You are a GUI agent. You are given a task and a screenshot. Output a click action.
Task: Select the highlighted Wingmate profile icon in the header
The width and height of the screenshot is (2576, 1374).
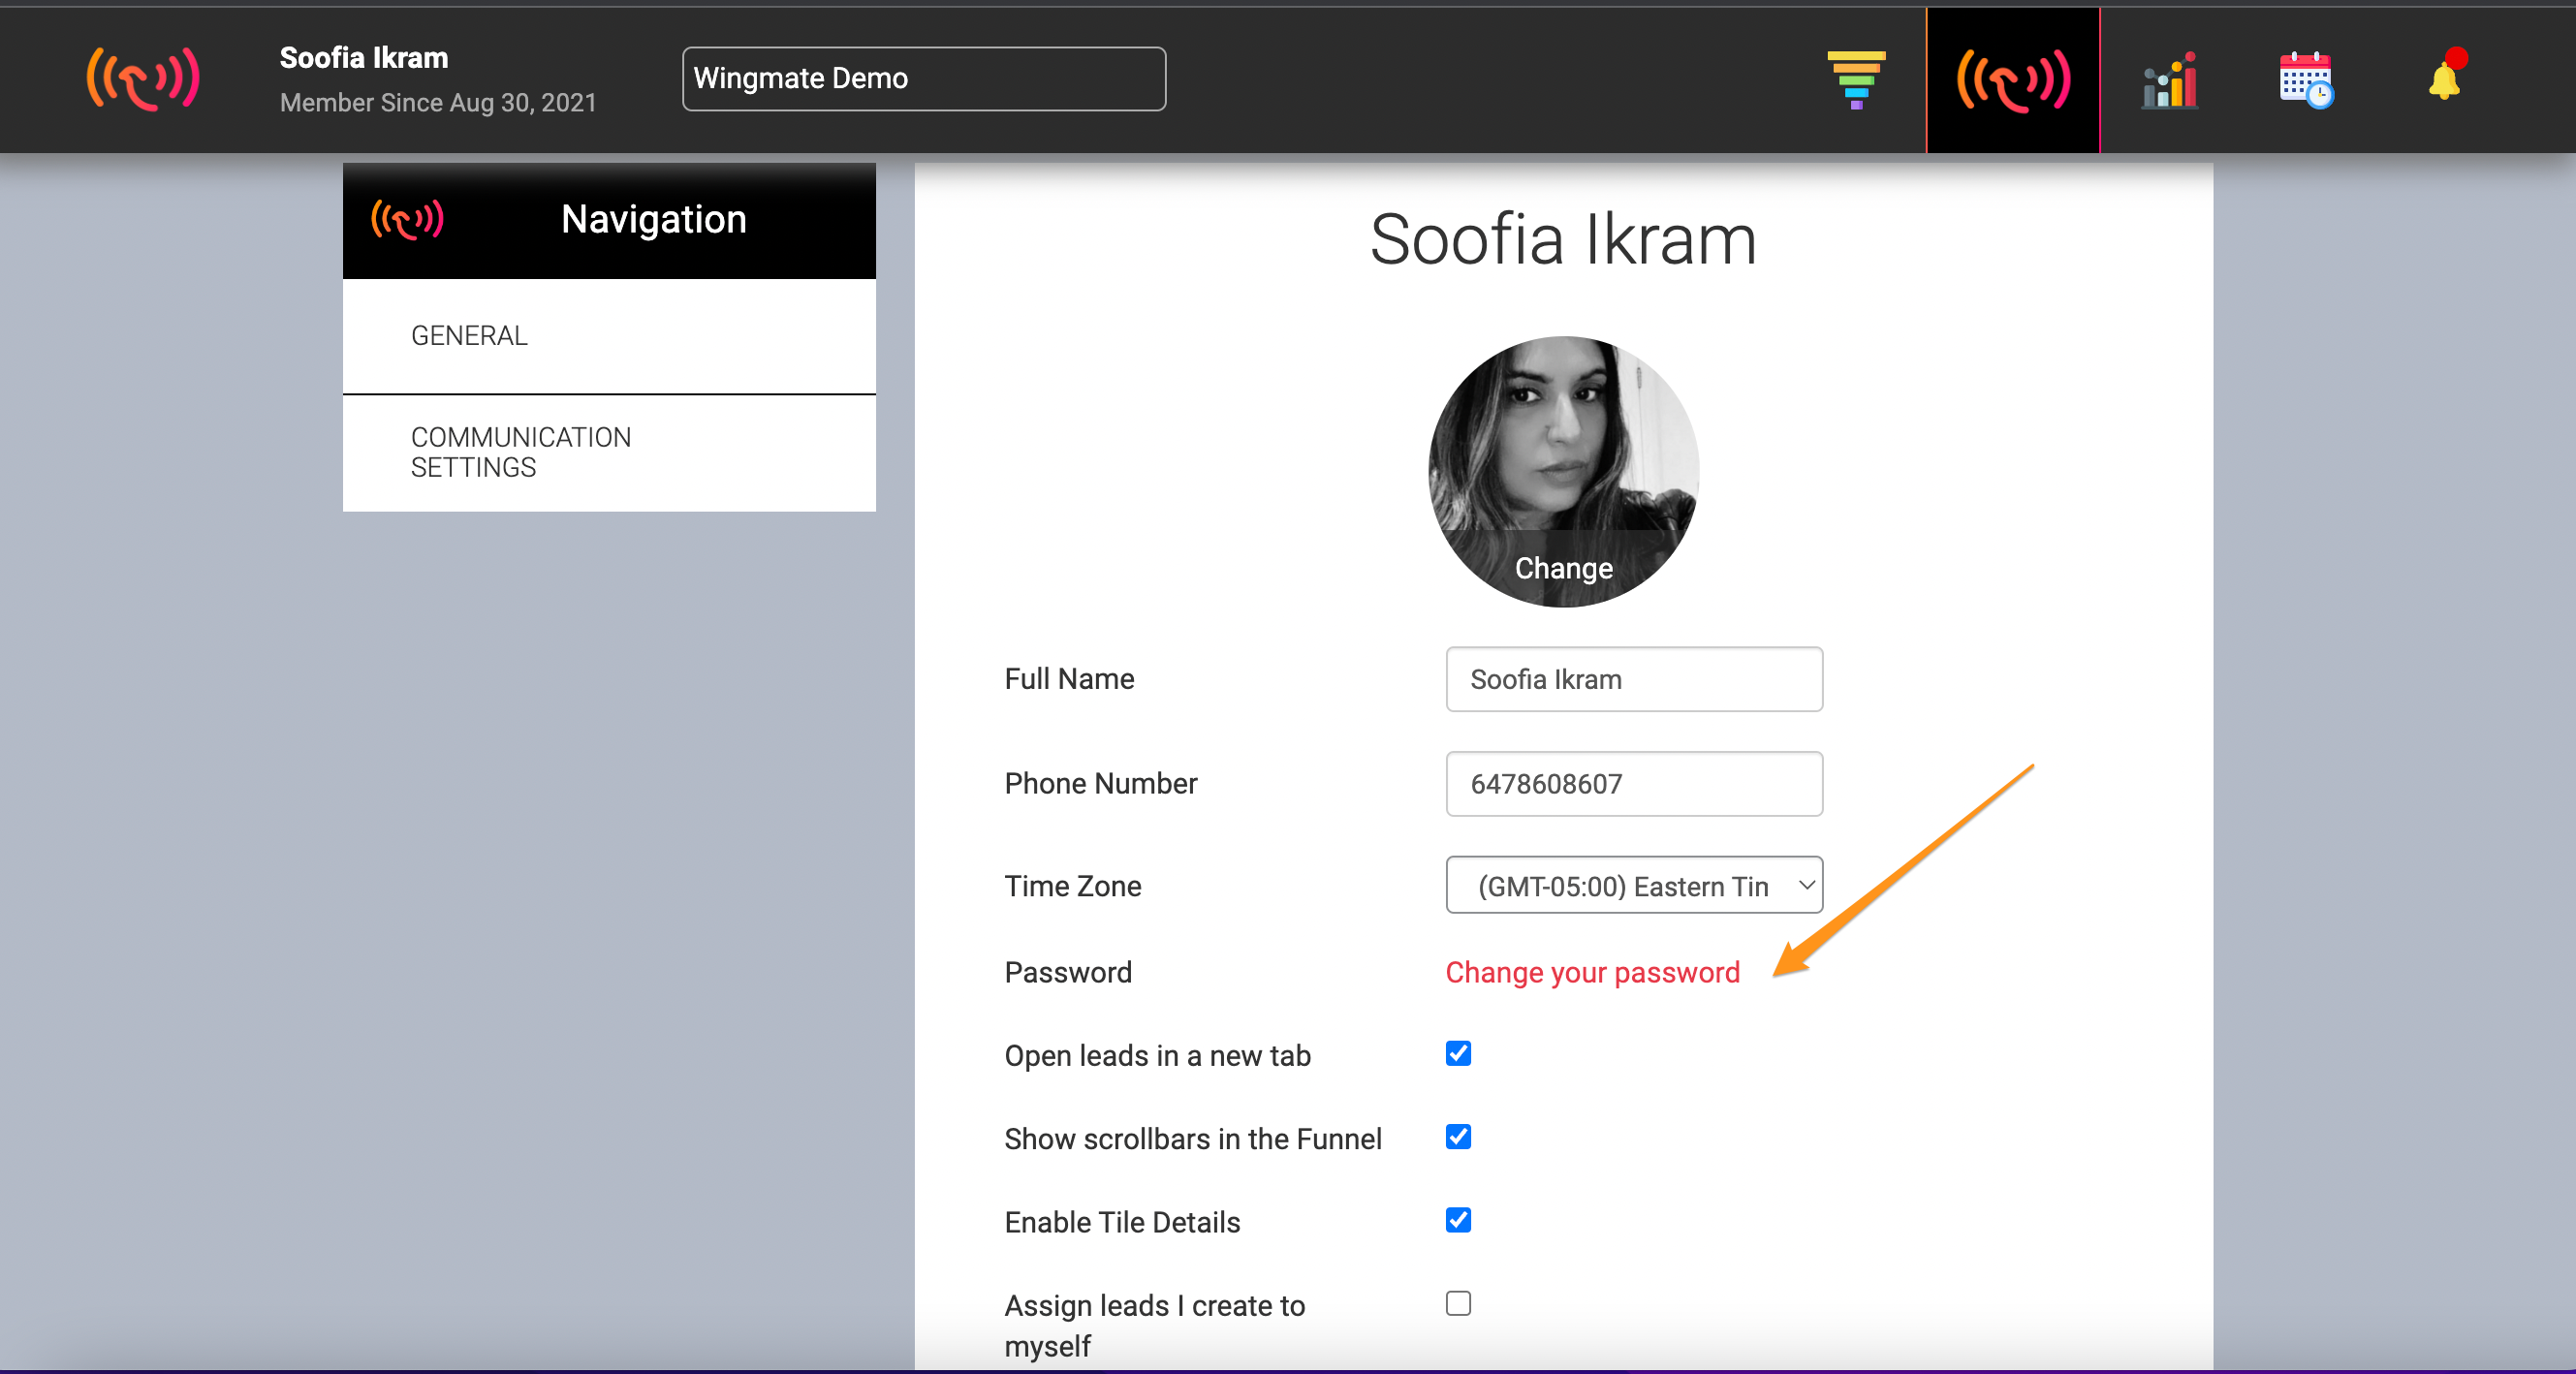2013,80
